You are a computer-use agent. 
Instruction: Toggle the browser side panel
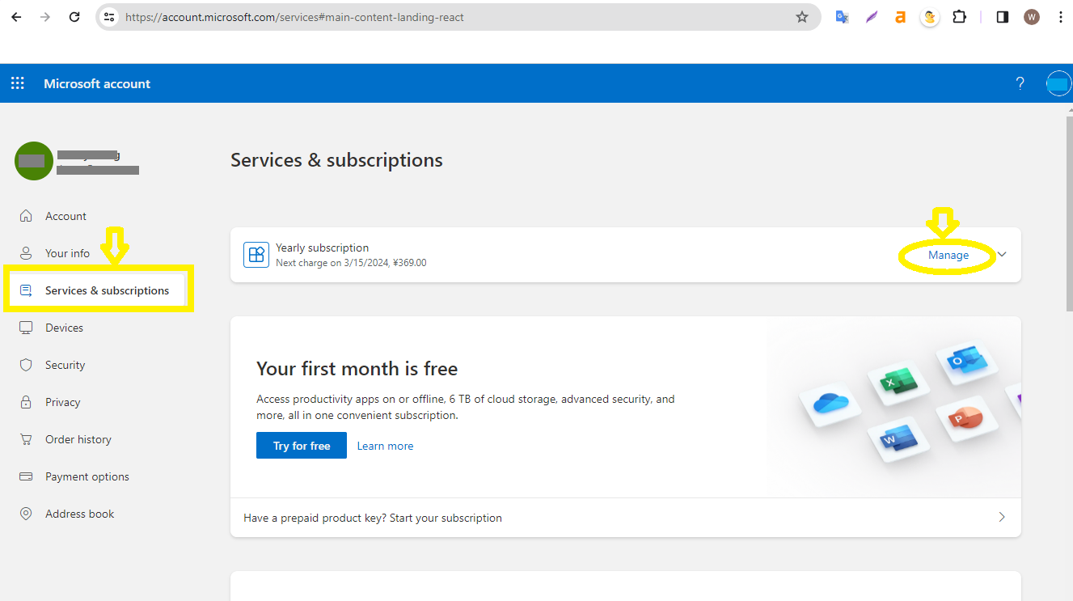pos(1003,17)
